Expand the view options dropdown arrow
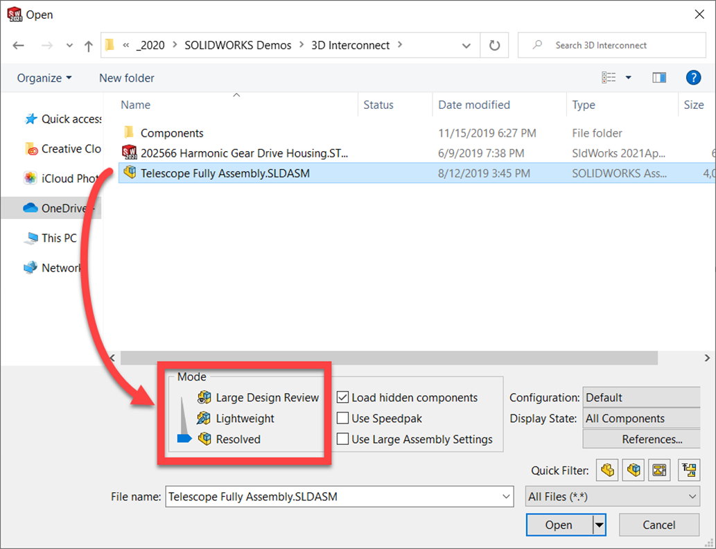Image resolution: width=716 pixels, height=549 pixels. [x=629, y=78]
